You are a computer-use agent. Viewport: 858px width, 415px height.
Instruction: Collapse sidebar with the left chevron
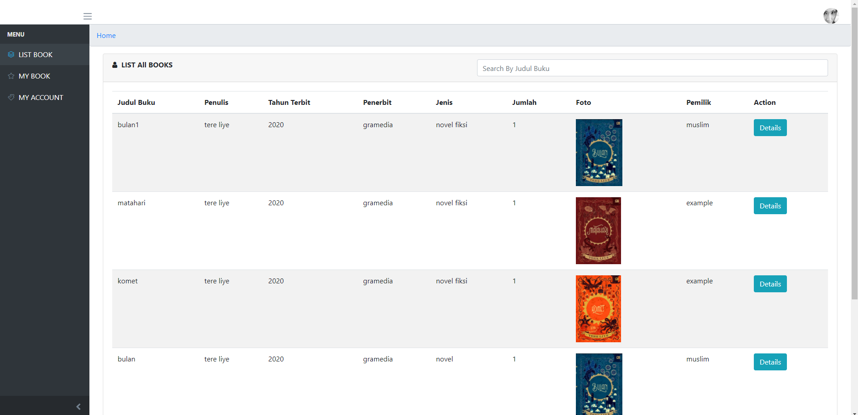click(x=78, y=407)
